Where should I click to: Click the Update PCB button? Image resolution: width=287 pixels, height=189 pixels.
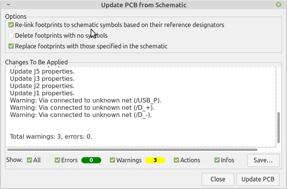tap(258, 179)
